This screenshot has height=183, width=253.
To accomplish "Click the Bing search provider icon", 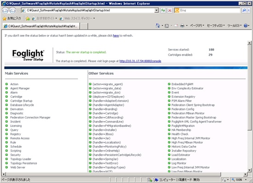I will click(x=177, y=11).
